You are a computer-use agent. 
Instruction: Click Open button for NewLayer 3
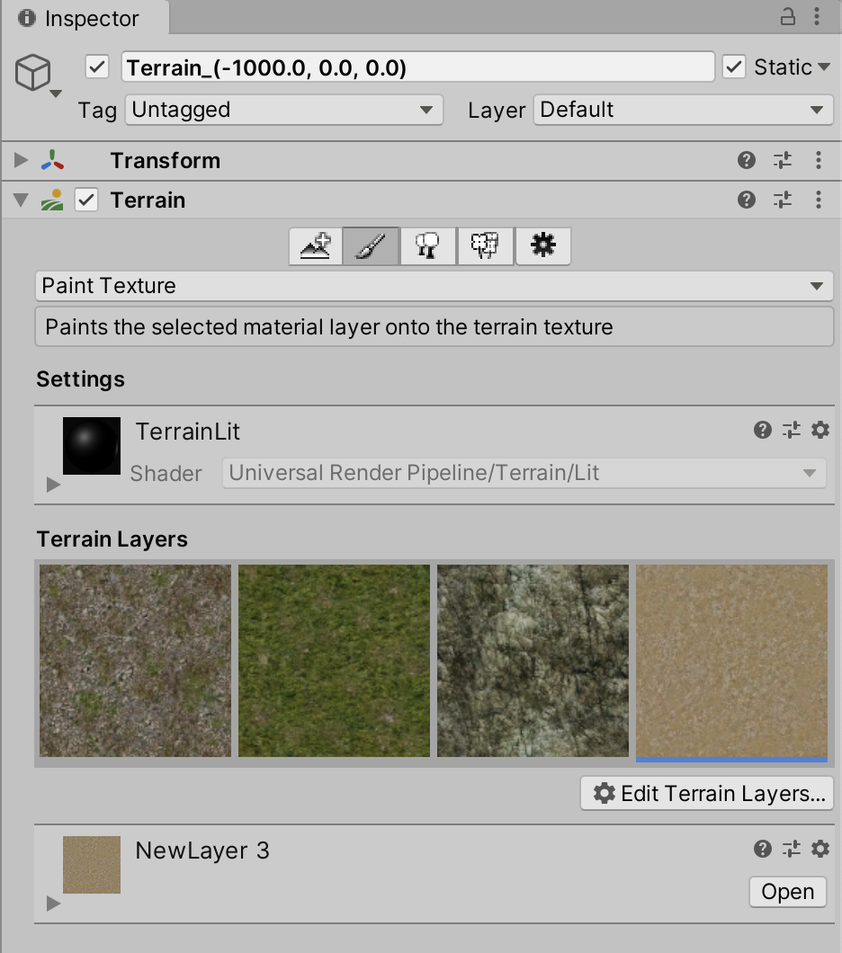click(787, 892)
